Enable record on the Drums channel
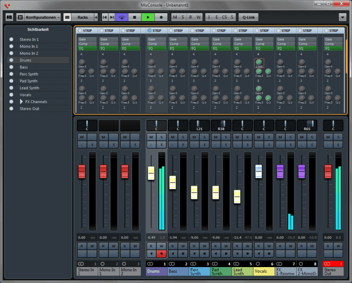 point(161,253)
